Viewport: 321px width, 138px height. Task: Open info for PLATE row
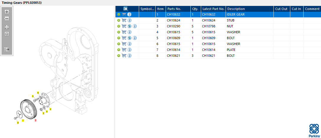[x=129, y=50]
